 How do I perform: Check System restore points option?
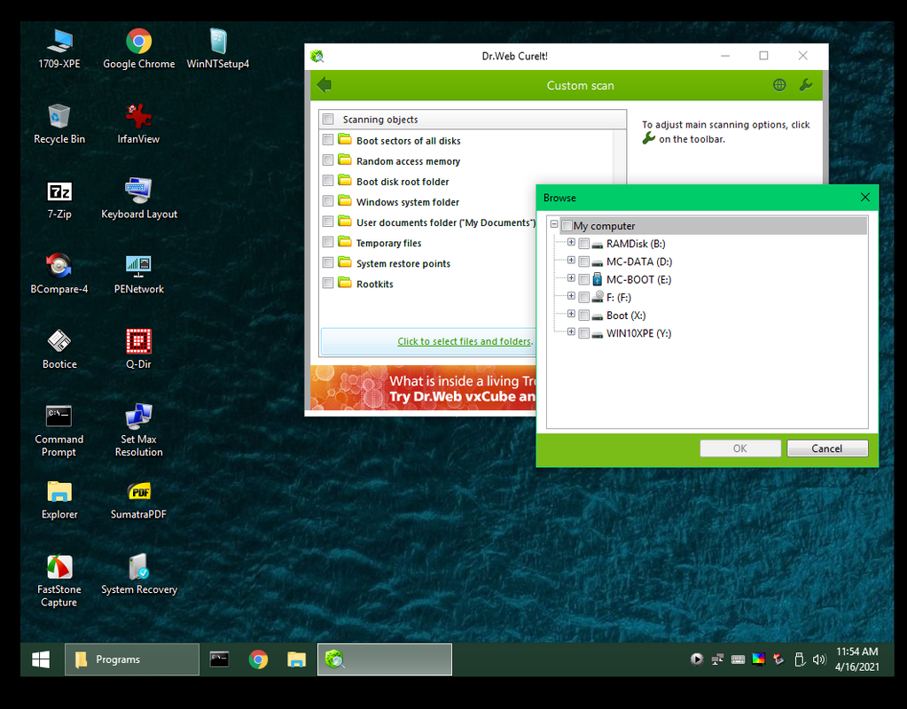pos(328,262)
